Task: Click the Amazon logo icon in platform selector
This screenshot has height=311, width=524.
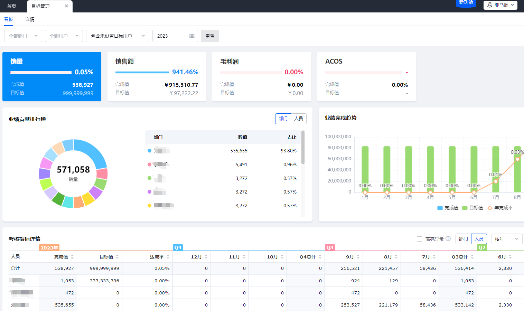Action: click(490, 5)
